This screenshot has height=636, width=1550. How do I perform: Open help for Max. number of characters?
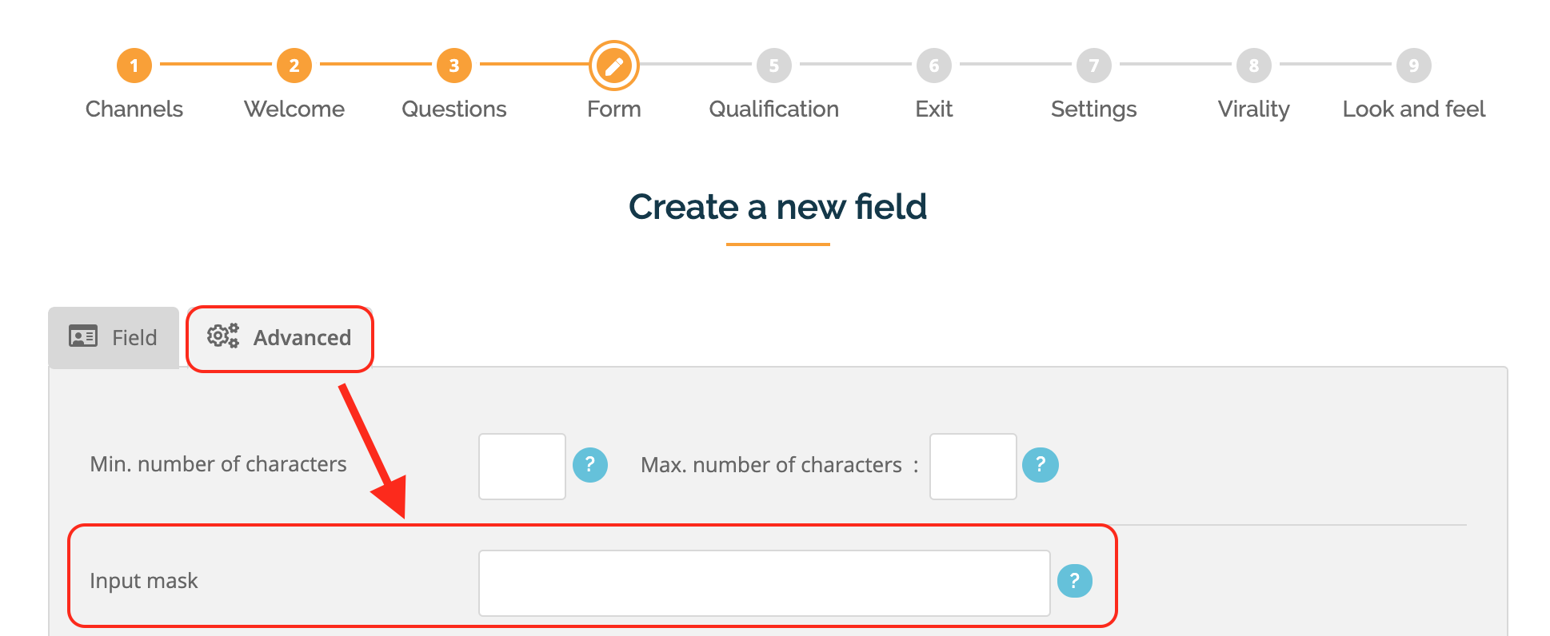tap(1041, 464)
